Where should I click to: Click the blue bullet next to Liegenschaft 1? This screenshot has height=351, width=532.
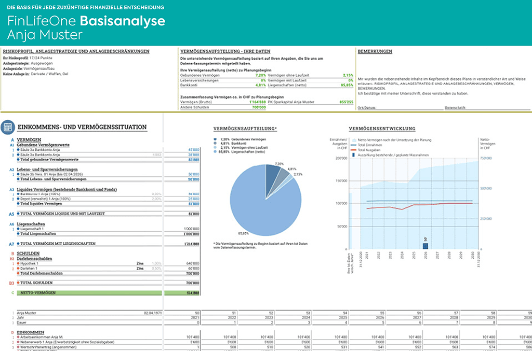17,228
